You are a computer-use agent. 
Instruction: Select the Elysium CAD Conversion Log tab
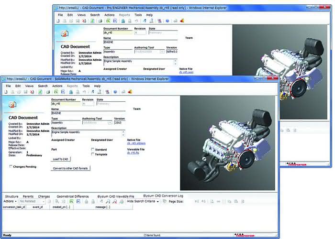click(163, 196)
